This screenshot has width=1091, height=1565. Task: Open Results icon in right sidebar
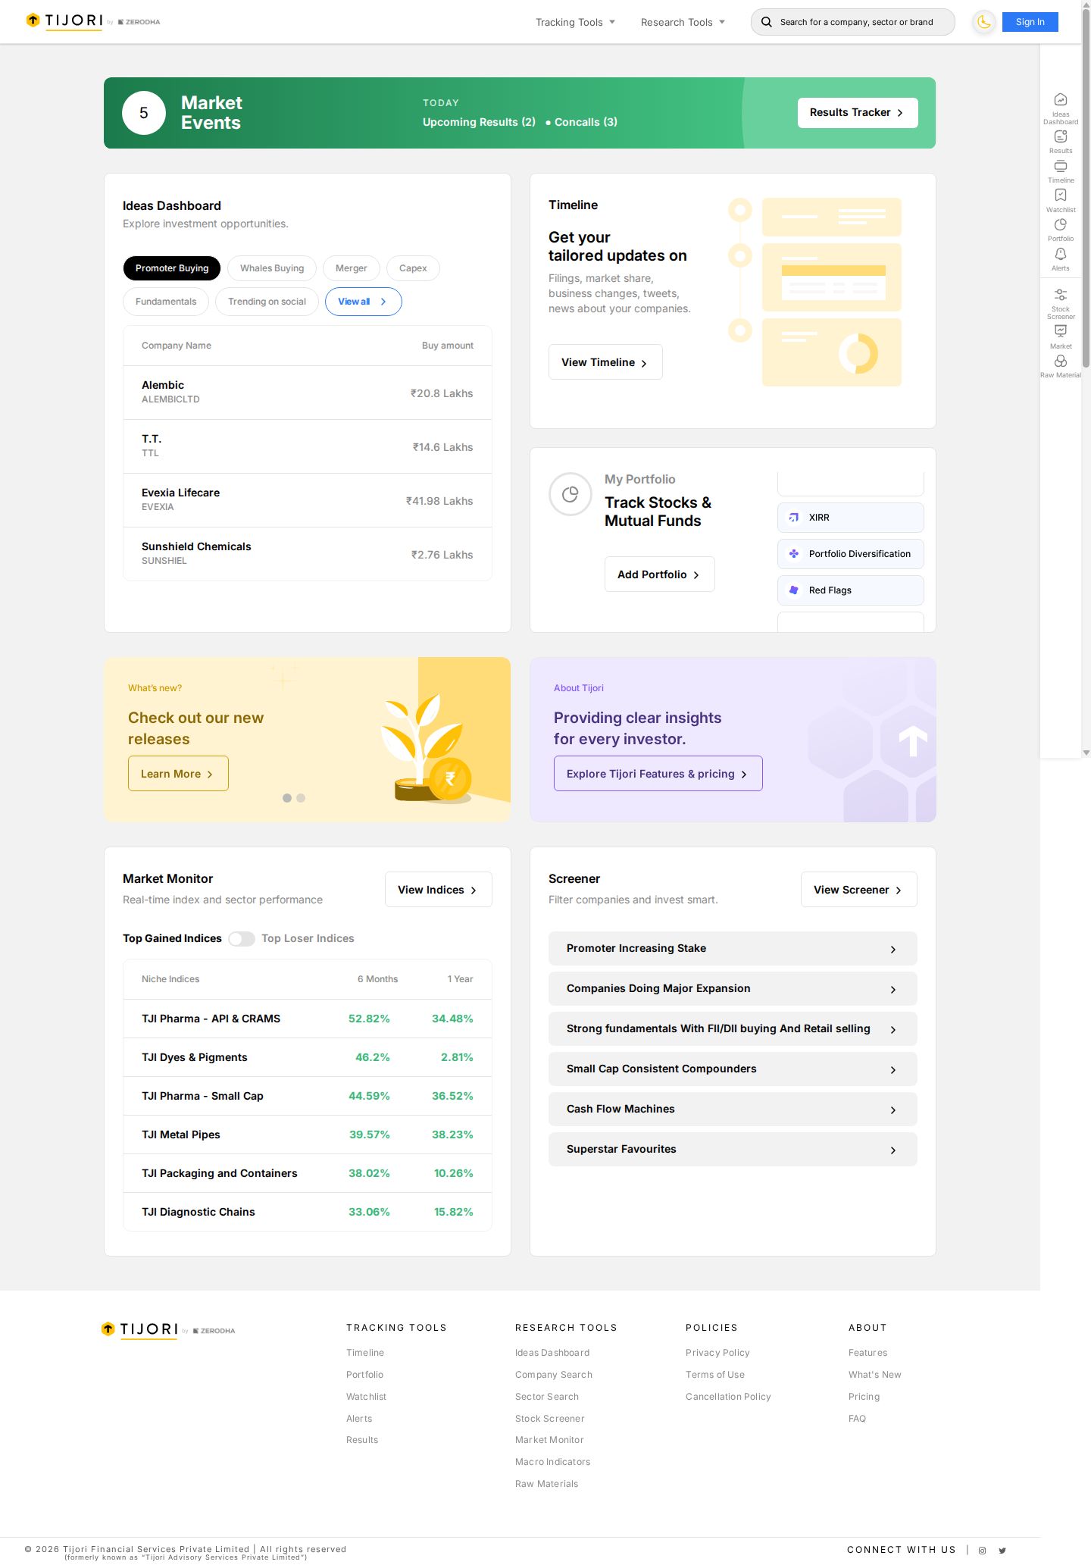(1060, 136)
